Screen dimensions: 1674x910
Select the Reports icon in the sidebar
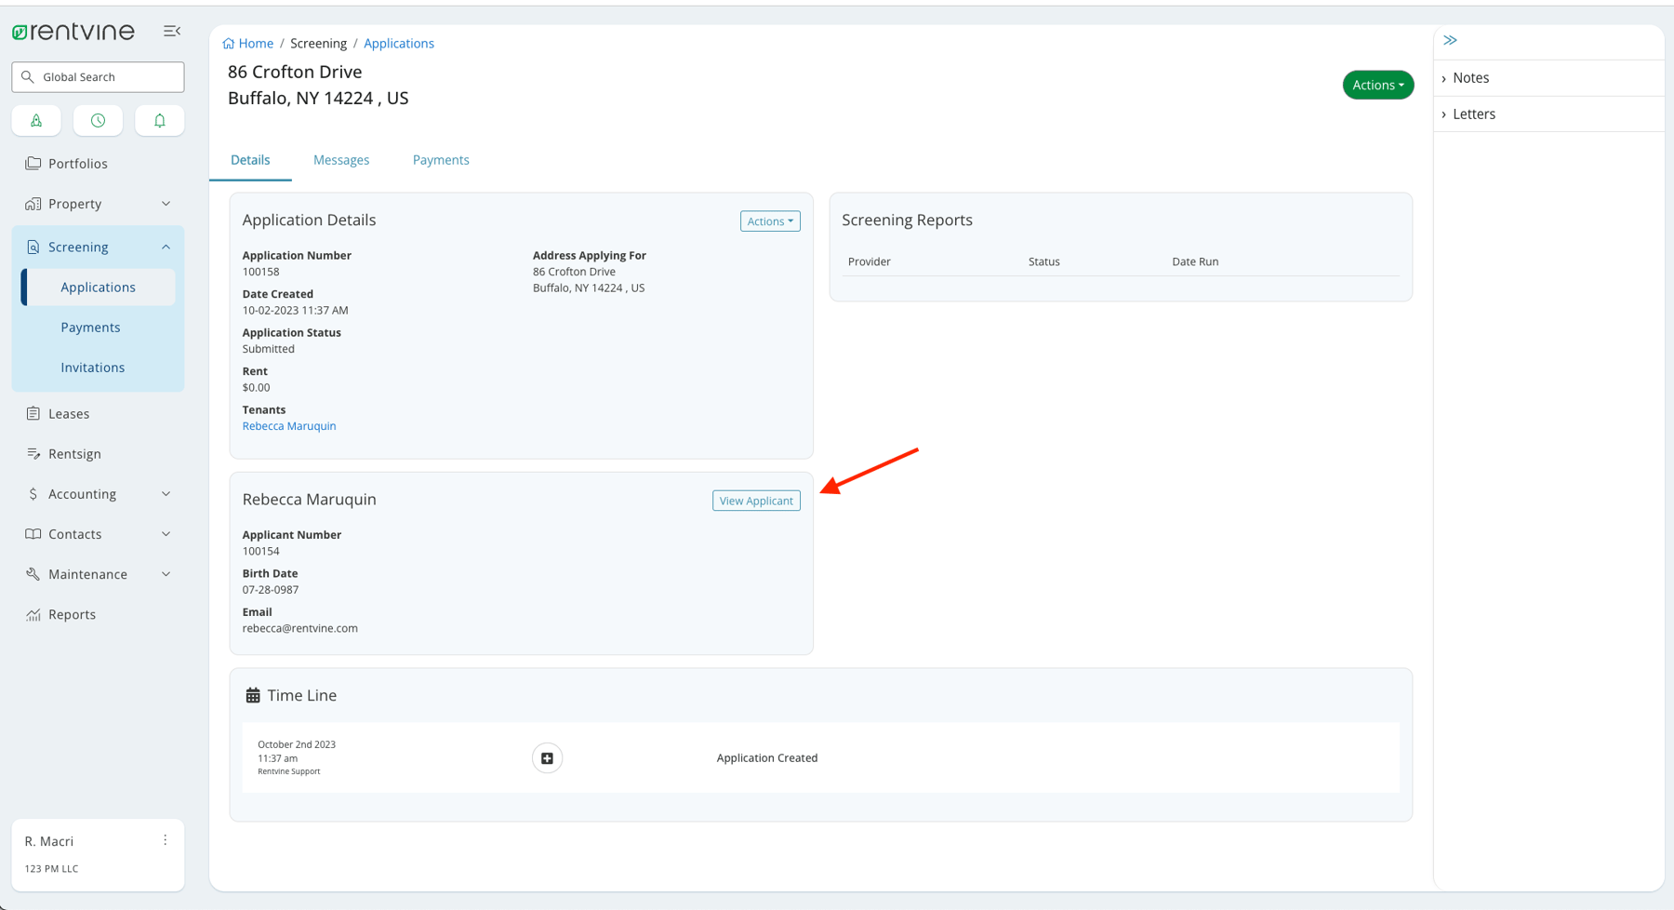click(33, 614)
